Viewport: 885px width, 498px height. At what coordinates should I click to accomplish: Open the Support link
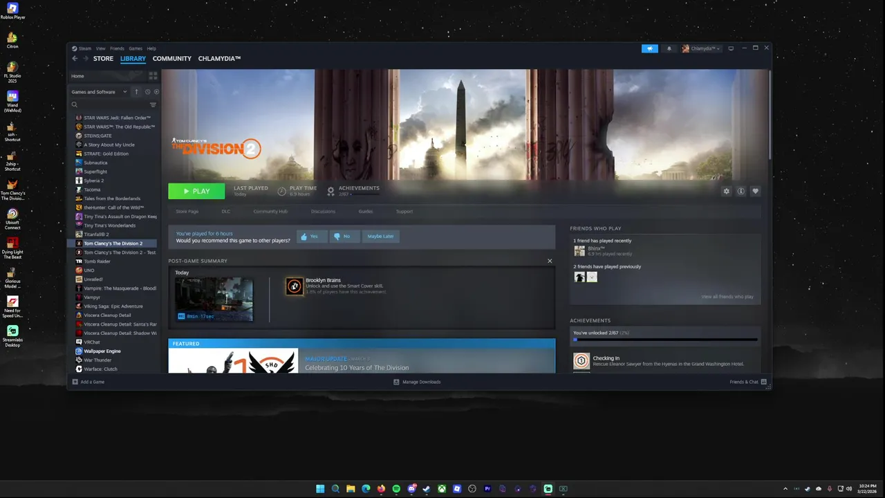tap(404, 212)
